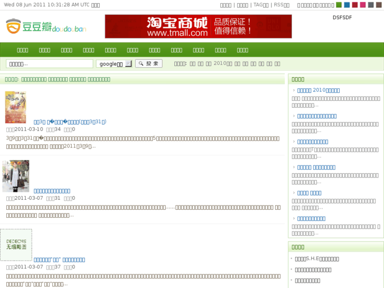Click the date and time text in top bar
Viewport: 384px width, 288px height.
(52, 5)
